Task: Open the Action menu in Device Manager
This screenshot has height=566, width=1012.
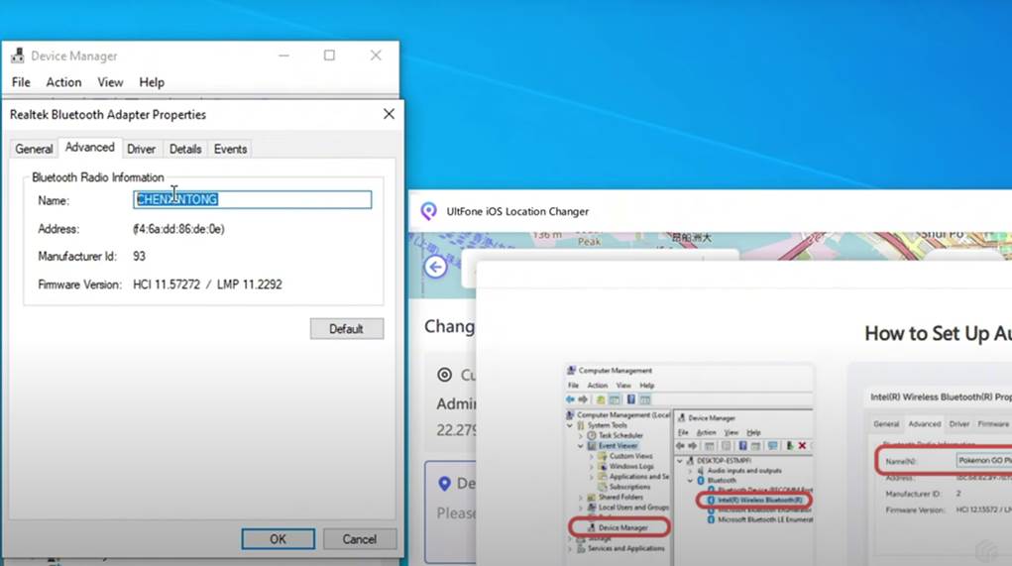Action: coord(63,82)
